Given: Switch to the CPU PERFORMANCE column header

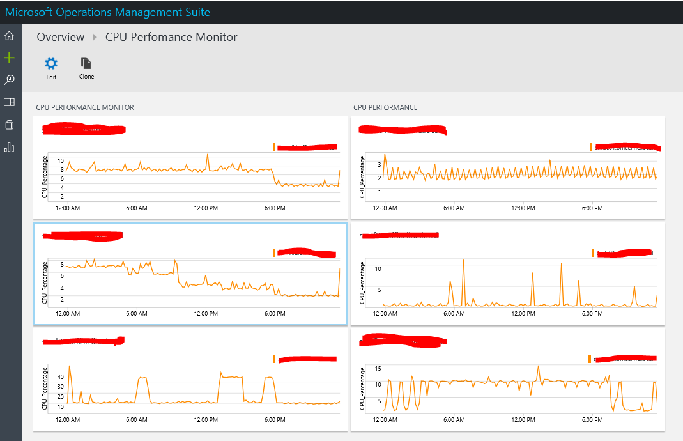Looking at the screenshot, I should click(x=384, y=107).
